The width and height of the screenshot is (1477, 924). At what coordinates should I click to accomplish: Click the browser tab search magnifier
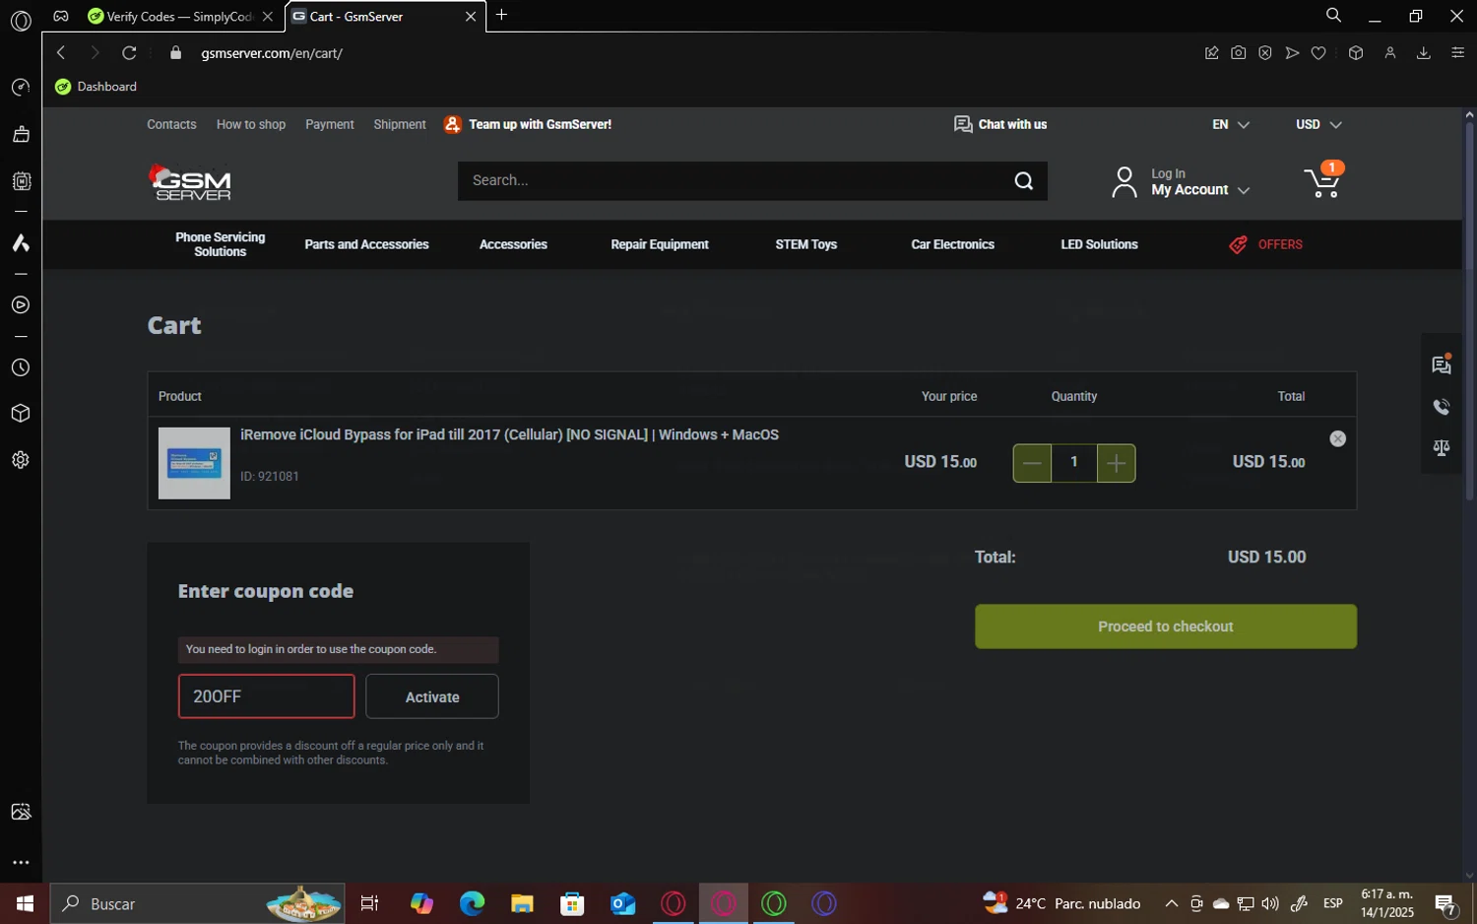coord(1333,15)
